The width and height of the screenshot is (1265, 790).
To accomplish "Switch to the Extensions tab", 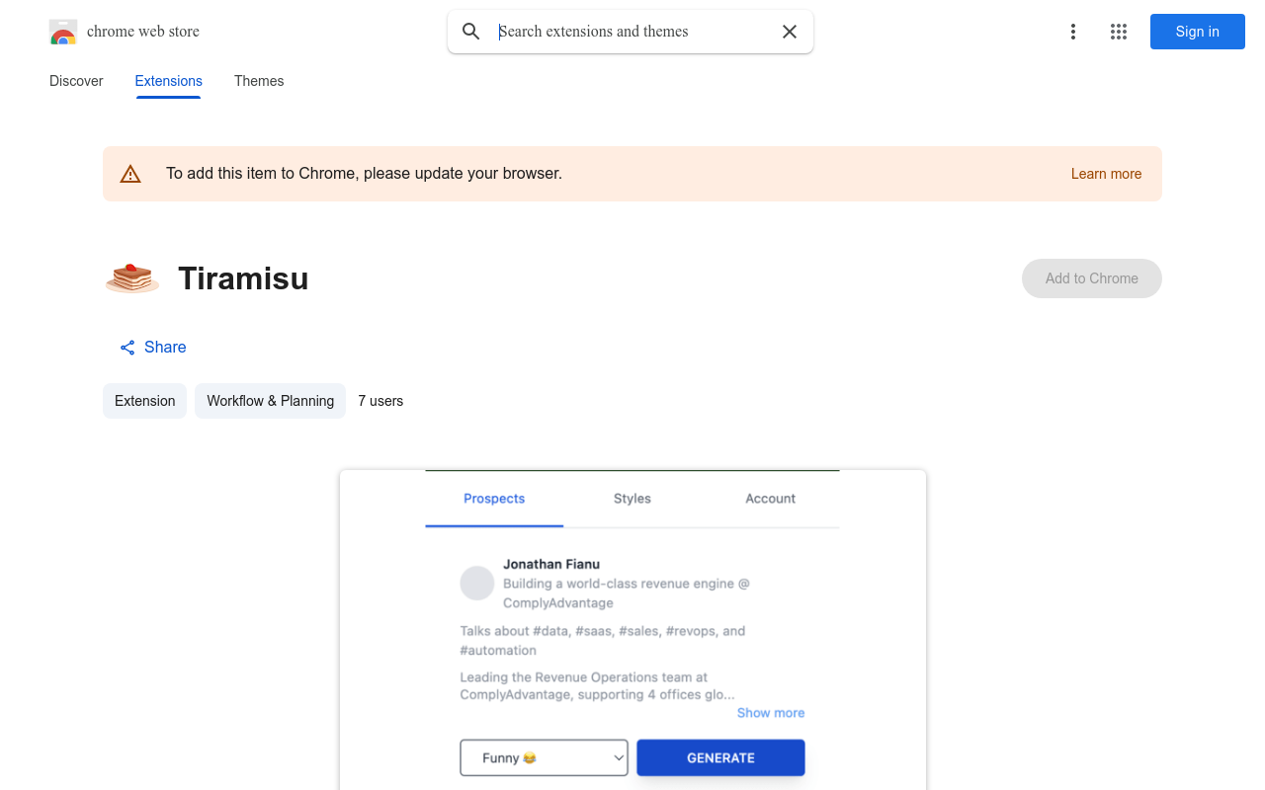I will (x=169, y=81).
